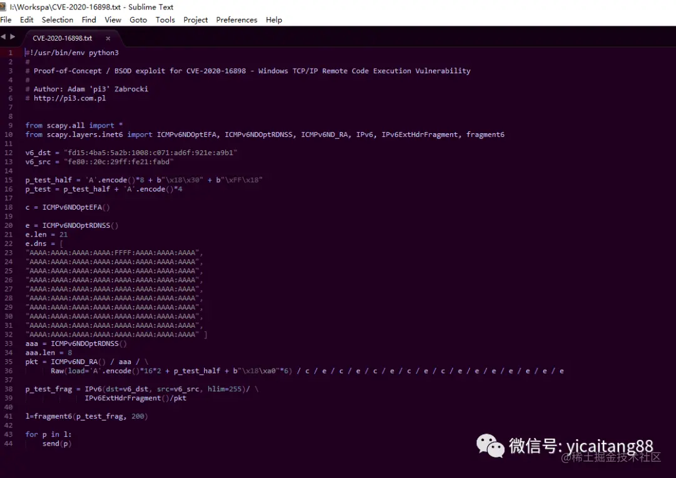Click the 'Raw(load=' expression on line 36
Viewport: 676px width, 478px height.
307,370
